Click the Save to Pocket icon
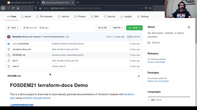 click(146, 8)
